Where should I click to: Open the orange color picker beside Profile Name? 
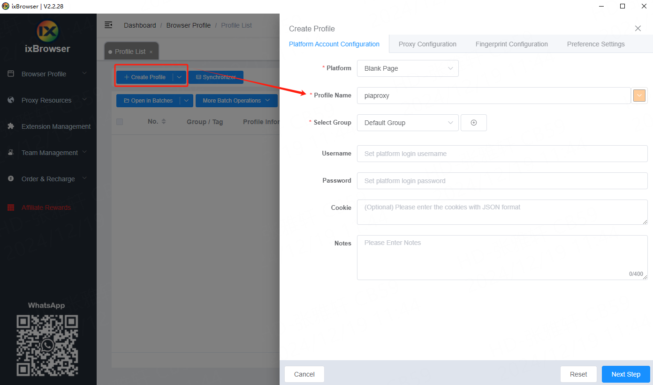[x=639, y=96]
